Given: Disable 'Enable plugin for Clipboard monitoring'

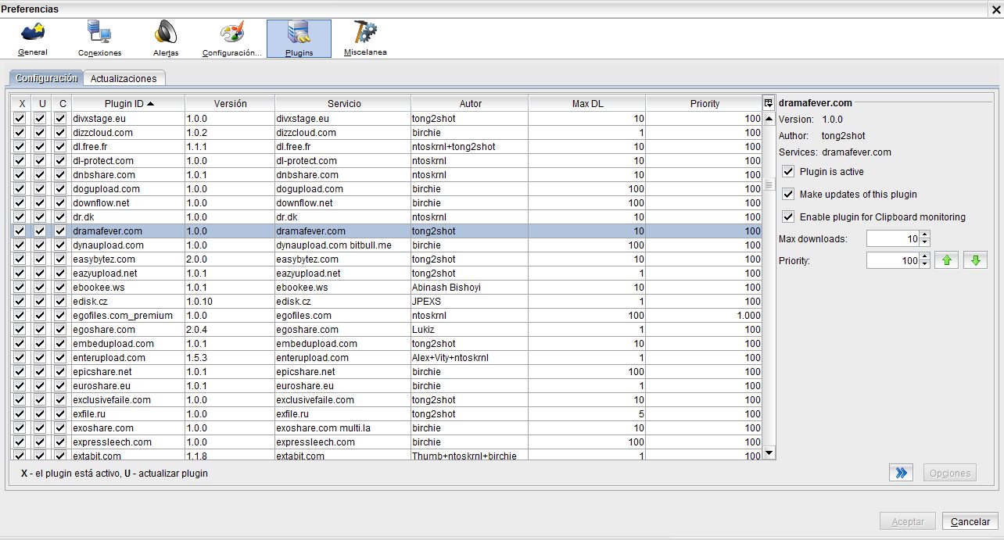Looking at the screenshot, I should 788,217.
